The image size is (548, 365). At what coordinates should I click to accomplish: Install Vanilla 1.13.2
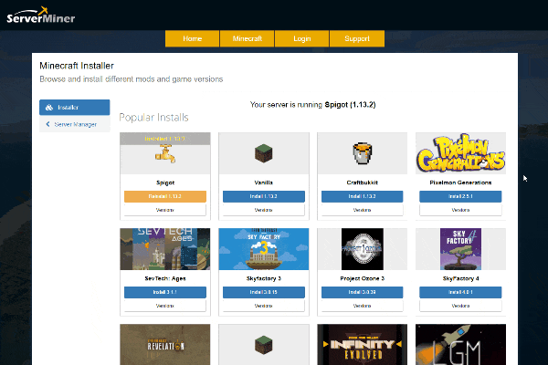pyautogui.click(x=264, y=196)
